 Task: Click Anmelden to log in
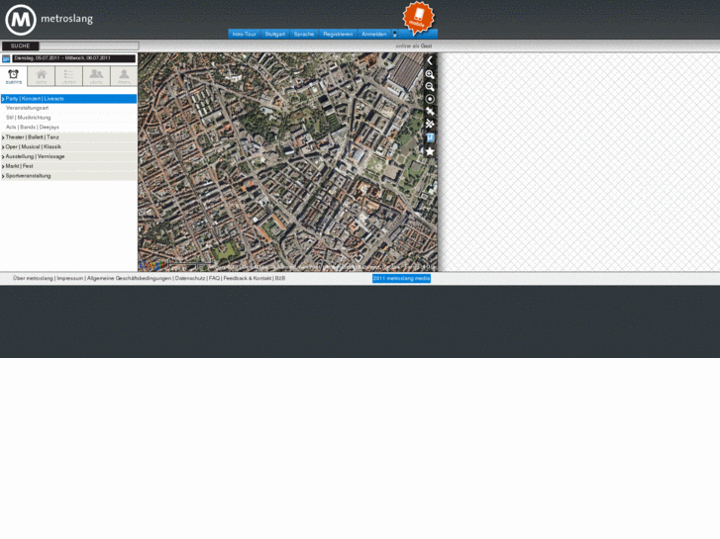tap(373, 34)
